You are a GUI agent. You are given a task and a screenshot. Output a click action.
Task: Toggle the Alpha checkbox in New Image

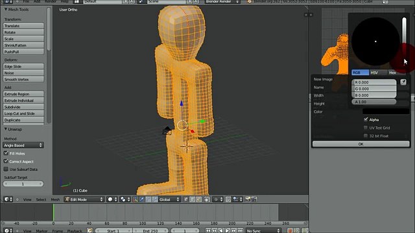point(366,119)
